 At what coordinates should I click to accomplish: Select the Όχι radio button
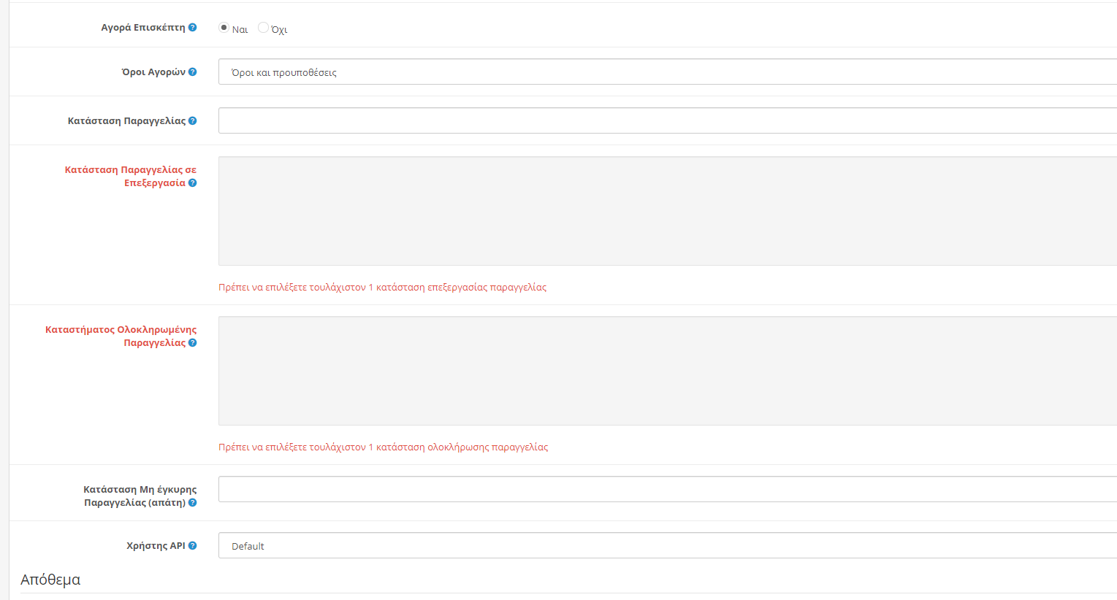(x=263, y=27)
